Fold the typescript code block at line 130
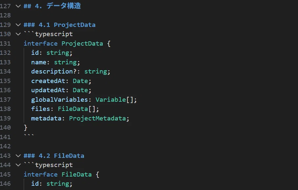The height and width of the screenshot is (190, 298). 18,34
